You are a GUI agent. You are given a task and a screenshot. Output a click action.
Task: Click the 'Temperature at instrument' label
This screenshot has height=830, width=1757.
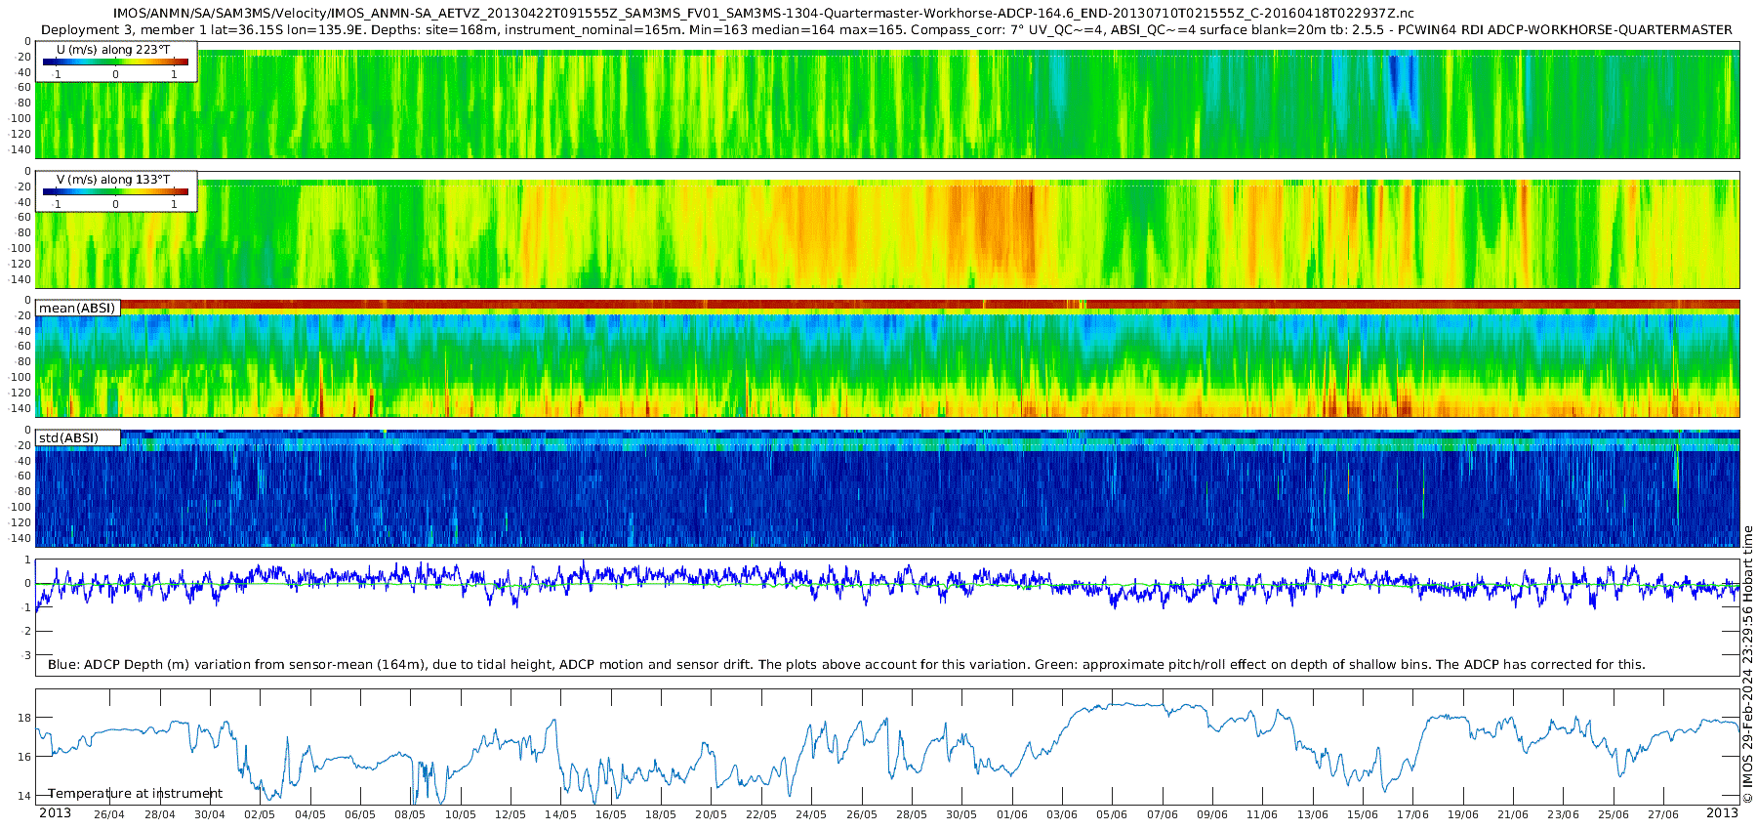pos(135,794)
